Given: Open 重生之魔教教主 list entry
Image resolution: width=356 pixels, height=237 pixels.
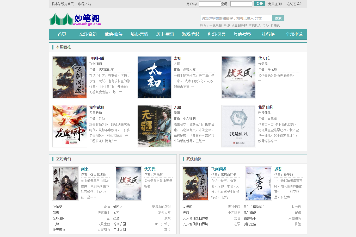Looking at the screenshot, I should [255, 207].
